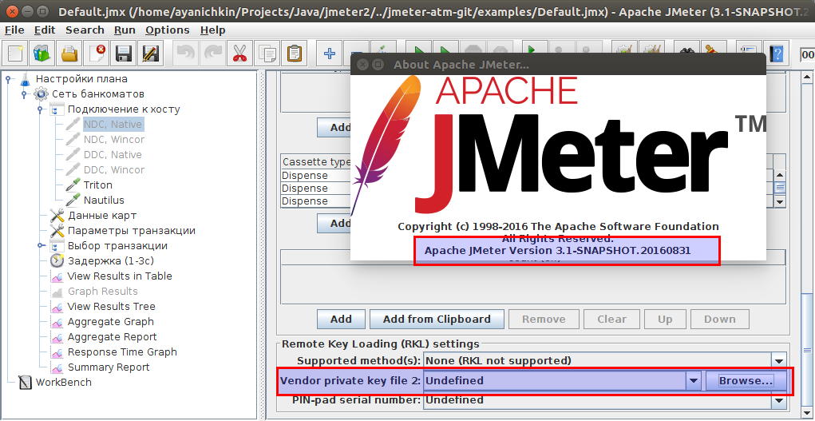The width and height of the screenshot is (815, 421).
Task: Click the Save As toolbar icon
Action: [150, 53]
